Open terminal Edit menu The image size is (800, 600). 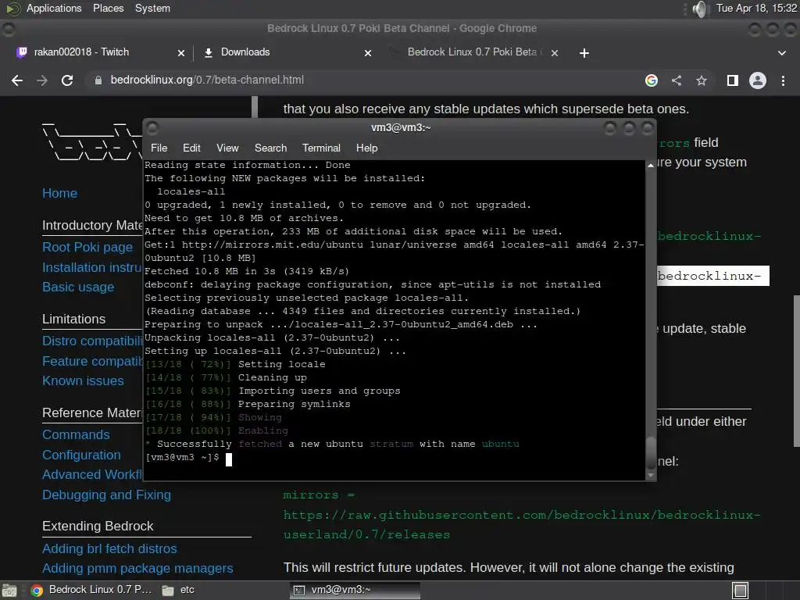click(x=191, y=148)
